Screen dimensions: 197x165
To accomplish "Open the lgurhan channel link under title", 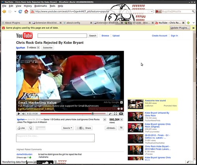I will pyautogui.click(x=21, y=48).
